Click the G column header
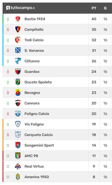 click(105, 8)
